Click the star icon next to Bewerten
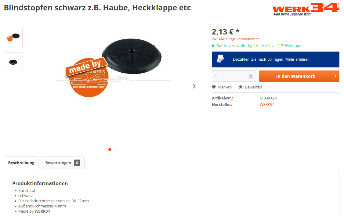The height and width of the screenshot is (216, 344). 241,87
